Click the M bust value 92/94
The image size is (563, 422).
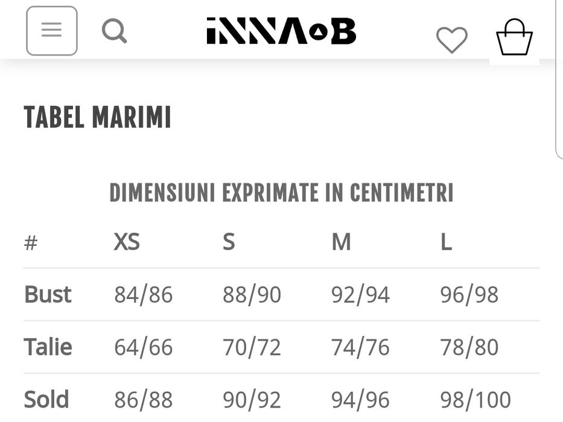360,295
